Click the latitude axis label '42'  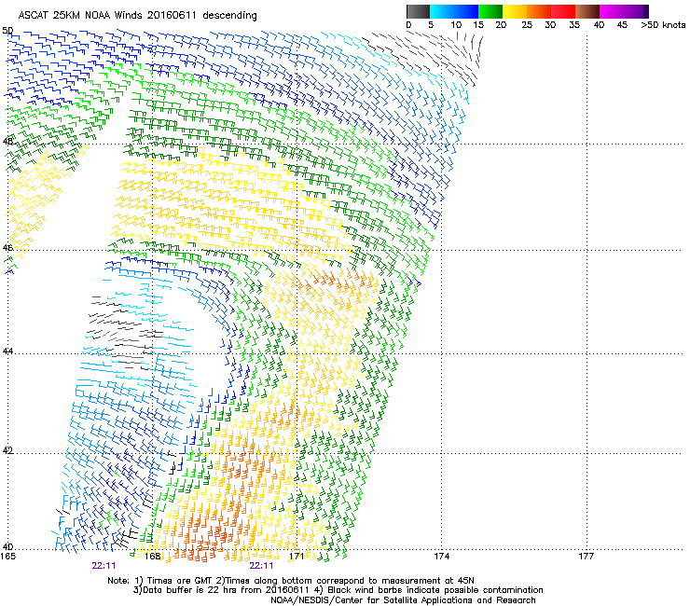click(7, 450)
